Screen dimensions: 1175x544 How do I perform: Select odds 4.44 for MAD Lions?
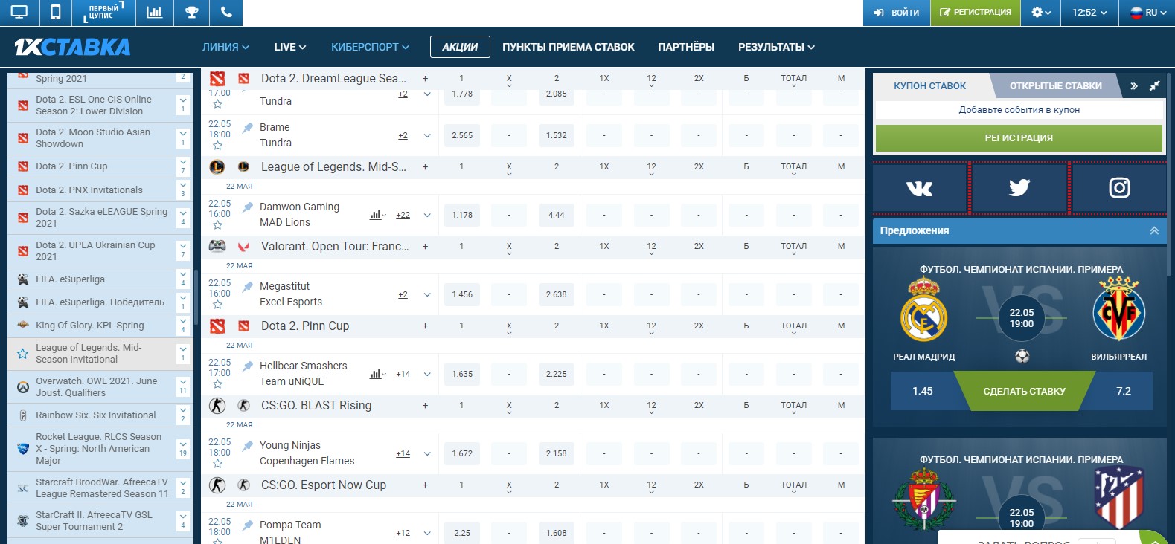[556, 216]
